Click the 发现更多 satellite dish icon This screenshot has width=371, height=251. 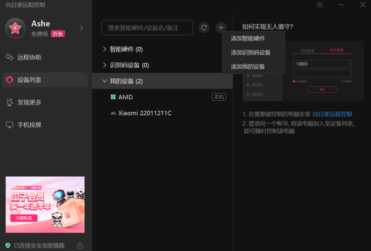point(9,102)
